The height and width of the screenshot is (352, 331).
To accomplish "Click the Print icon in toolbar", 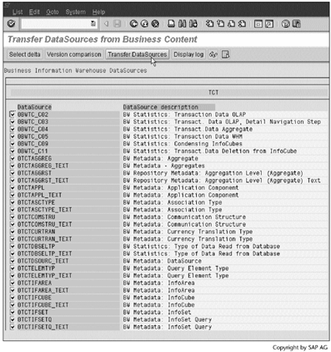I will (172, 24).
